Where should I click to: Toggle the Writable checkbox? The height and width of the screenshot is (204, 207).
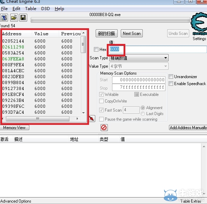(101, 94)
